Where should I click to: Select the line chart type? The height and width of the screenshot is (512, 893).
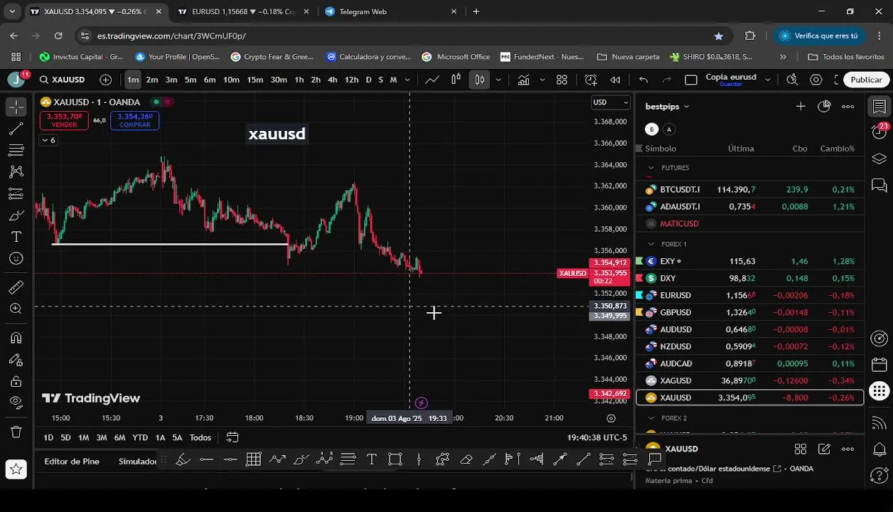[x=432, y=80]
